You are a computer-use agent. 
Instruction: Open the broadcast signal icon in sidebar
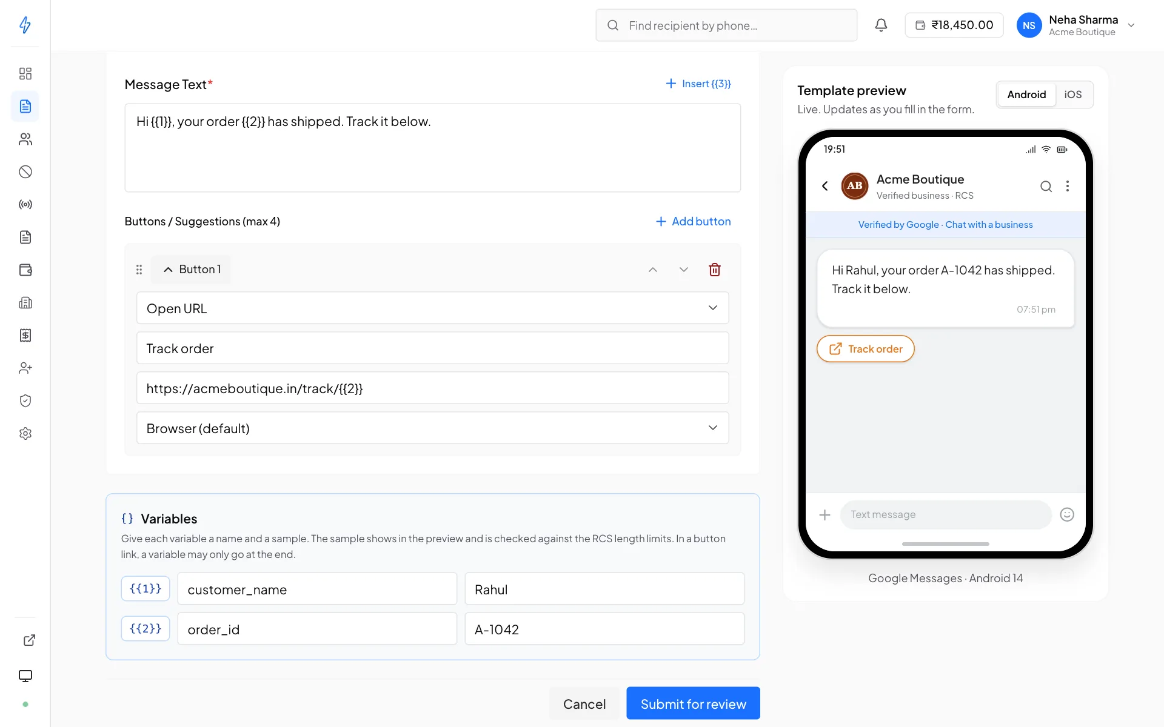[x=25, y=205]
